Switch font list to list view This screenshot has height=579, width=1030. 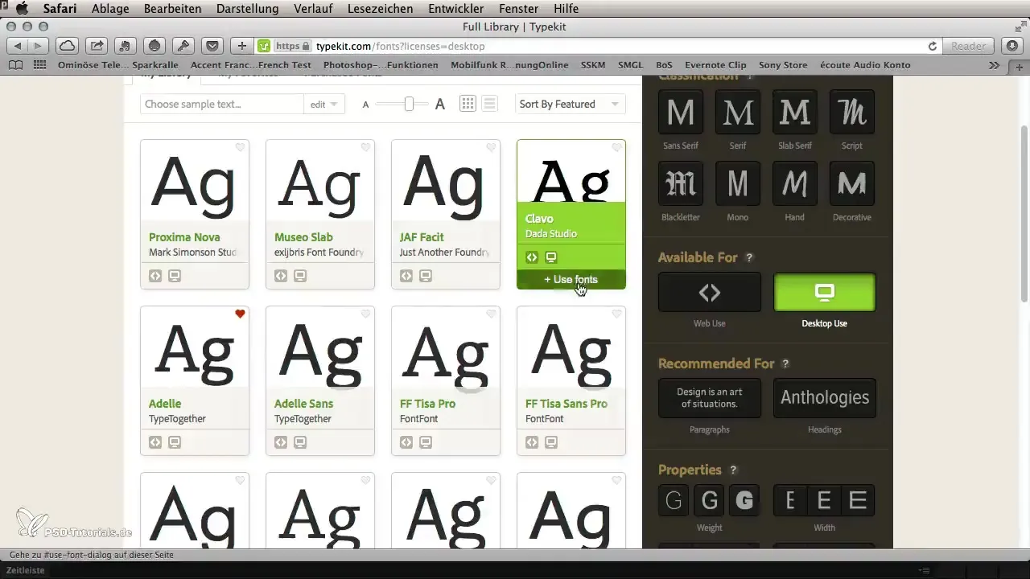click(489, 104)
